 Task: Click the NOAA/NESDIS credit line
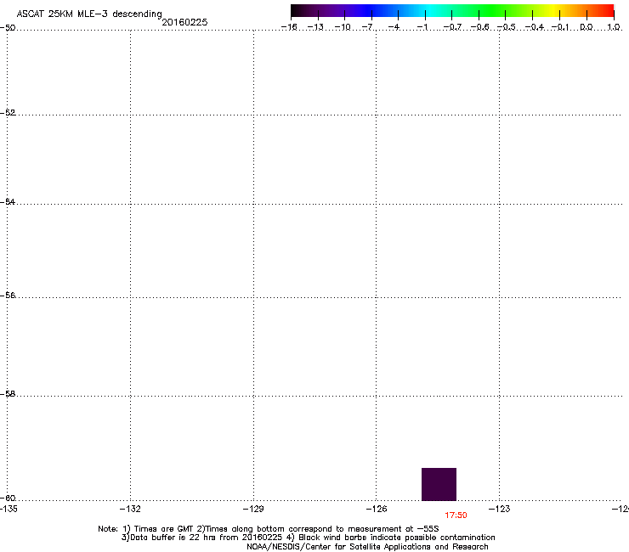[367, 547]
